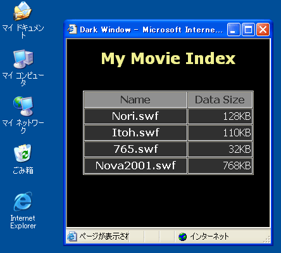
Task: Click the 765.swf table cell
Action: tap(135, 149)
